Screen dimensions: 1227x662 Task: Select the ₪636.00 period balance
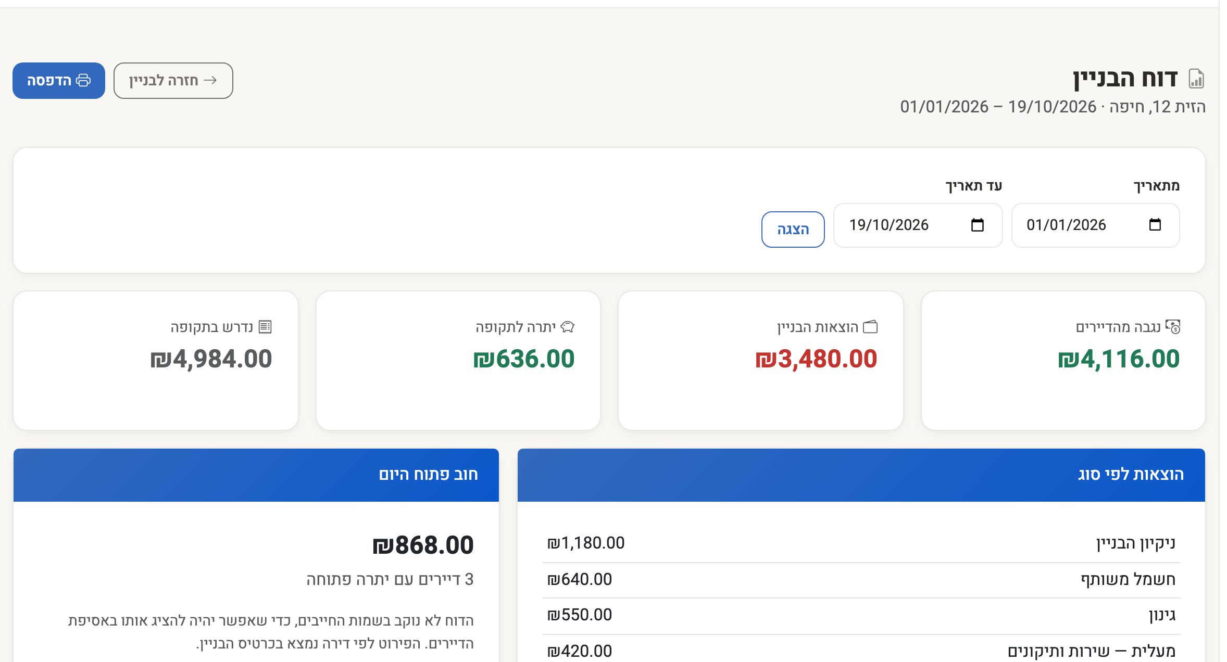(x=524, y=359)
